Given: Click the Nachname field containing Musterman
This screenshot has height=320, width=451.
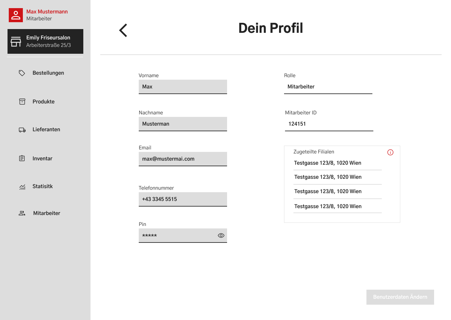Looking at the screenshot, I should (x=183, y=124).
